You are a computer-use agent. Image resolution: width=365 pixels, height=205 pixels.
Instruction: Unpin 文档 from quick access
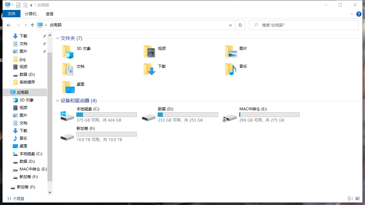[44, 44]
